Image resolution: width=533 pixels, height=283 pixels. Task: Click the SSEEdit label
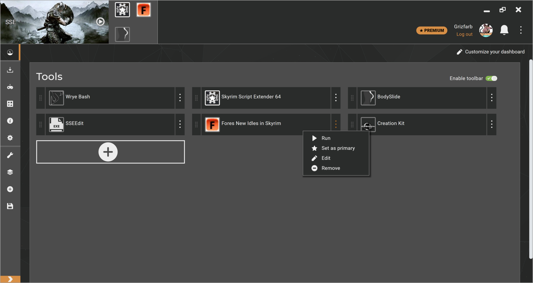pyautogui.click(x=74, y=123)
